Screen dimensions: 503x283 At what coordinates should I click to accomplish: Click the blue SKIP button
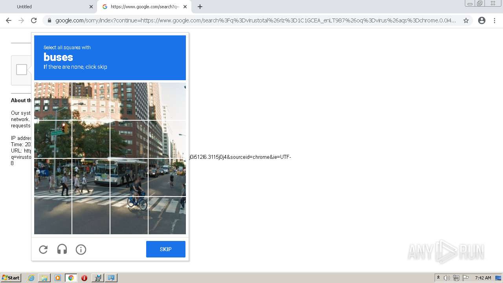pos(166,249)
